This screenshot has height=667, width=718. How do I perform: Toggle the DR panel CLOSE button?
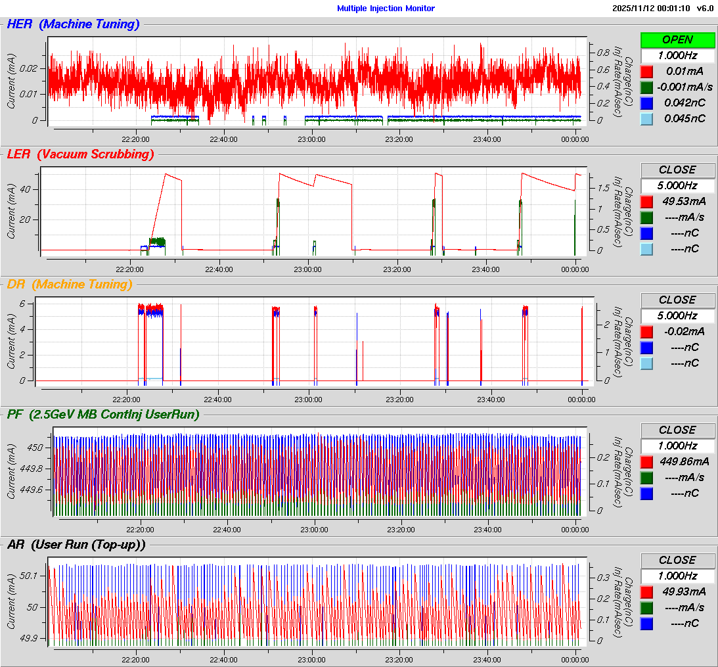click(x=677, y=300)
